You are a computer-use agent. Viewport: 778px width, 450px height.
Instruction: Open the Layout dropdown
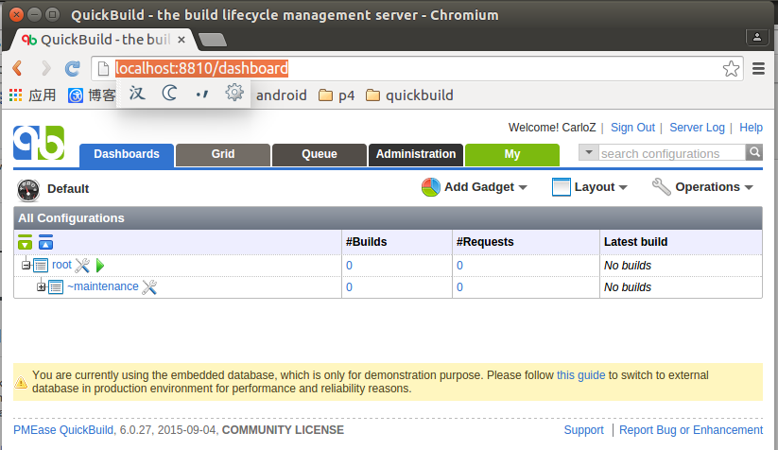(x=590, y=187)
